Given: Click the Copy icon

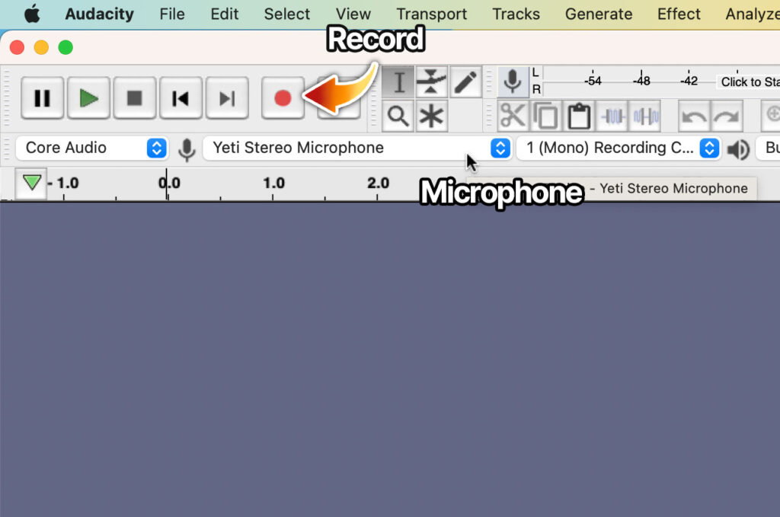Looking at the screenshot, I should 545,116.
